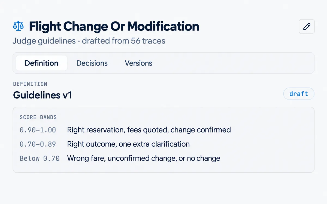327x204 pixels.
Task: Select the Versions tab
Action: point(138,63)
